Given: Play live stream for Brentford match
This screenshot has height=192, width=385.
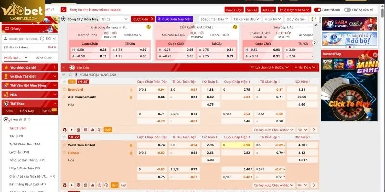Looking at the screenshot, I should point(72,130).
